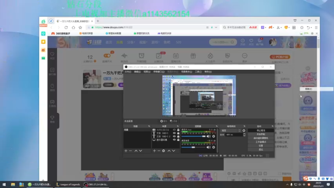Open the OBS 停靠窗口(D) menu
Viewport: 334px width, 188px height.
(x=159, y=72)
